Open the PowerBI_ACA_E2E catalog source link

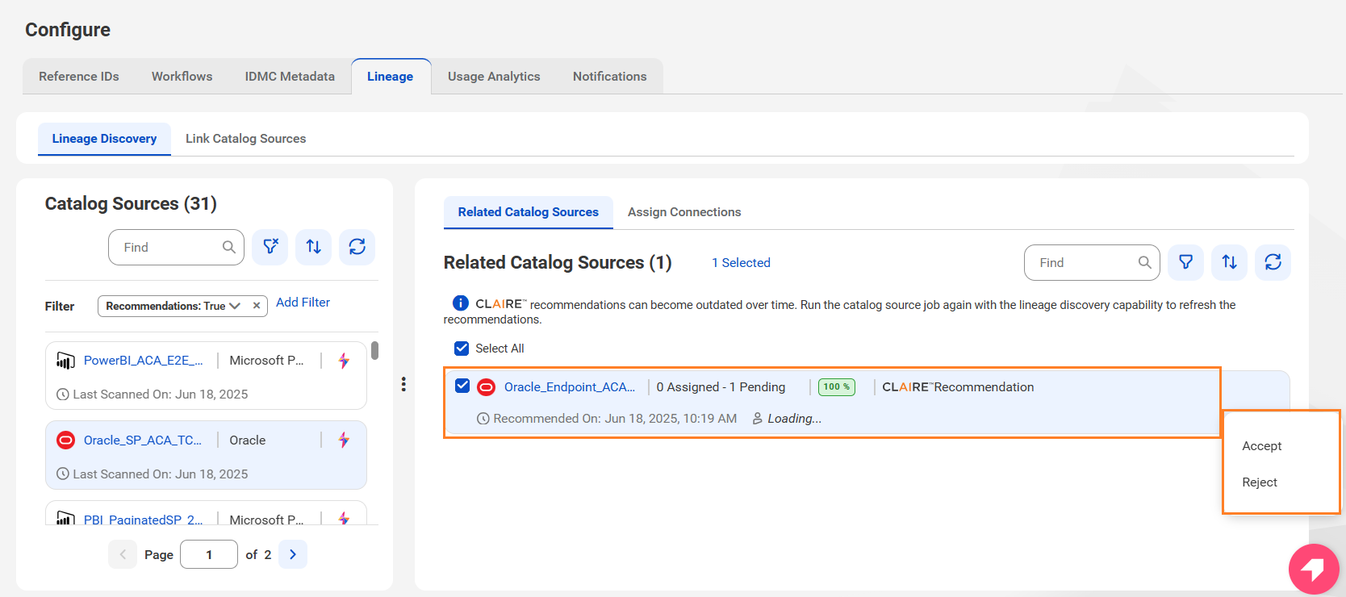coord(144,361)
